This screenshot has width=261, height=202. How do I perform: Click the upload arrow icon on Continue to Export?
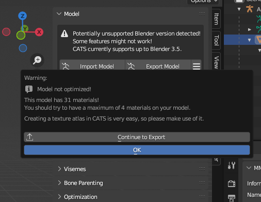click(x=29, y=137)
